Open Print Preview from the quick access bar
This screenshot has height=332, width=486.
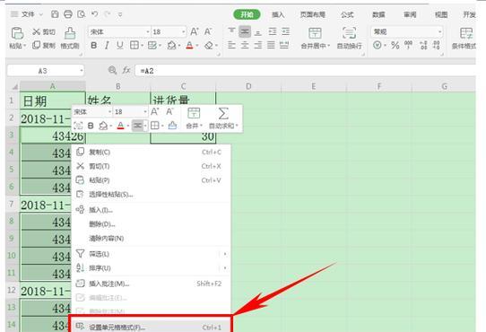82,14
